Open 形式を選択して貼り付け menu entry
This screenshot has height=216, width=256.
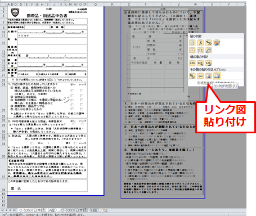pyautogui.click(x=215, y=83)
